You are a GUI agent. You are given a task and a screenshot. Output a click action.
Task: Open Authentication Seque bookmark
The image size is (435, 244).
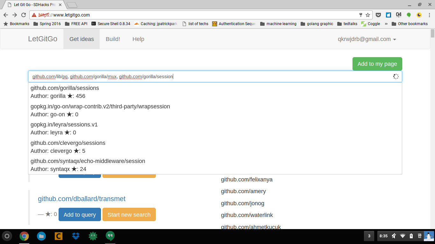pos(234,24)
